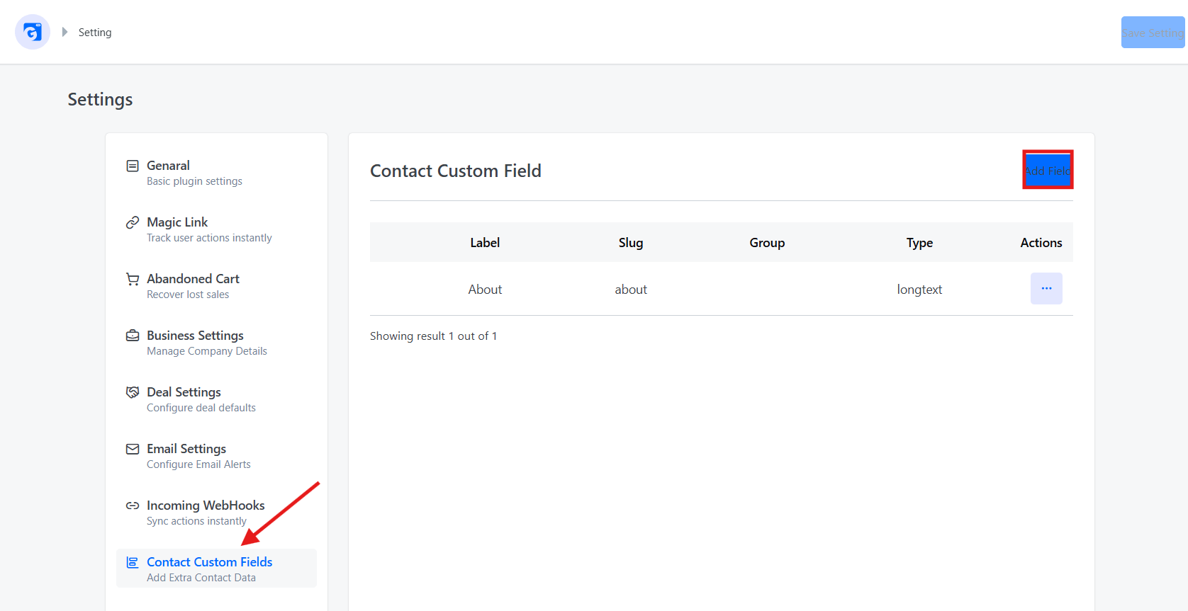Click the longtext type cell
Screen dimensions: 1188x611
[x=919, y=290]
